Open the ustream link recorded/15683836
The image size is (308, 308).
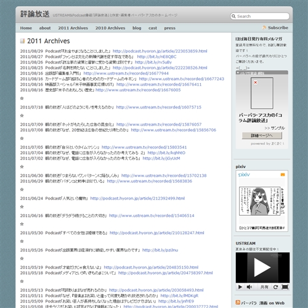(x=150, y=181)
